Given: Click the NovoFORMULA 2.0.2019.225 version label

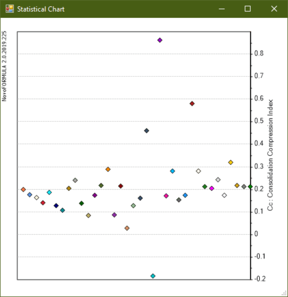Looking at the screenshot, I should click(x=4, y=66).
